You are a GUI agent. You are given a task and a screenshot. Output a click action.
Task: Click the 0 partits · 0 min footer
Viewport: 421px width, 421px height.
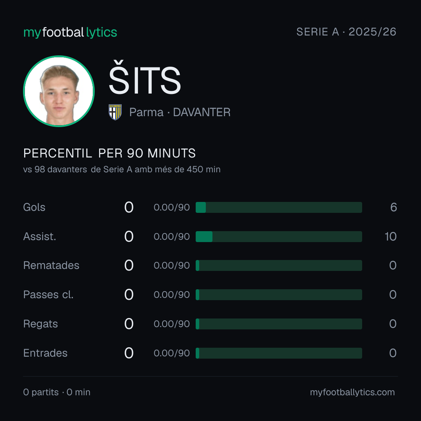click(57, 392)
